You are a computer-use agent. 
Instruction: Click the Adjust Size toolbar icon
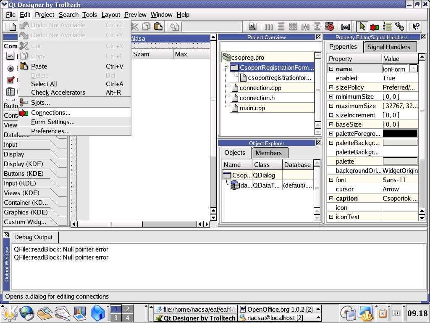click(x=252, y=26)
